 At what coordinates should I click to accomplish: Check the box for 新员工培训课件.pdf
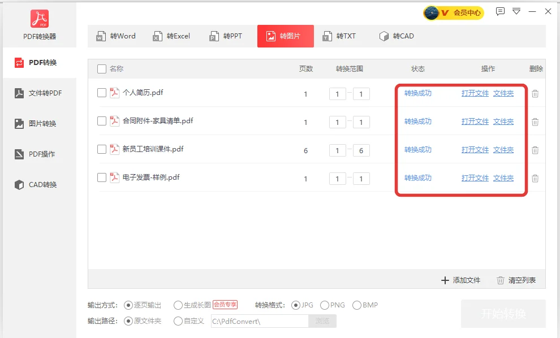pyautogui.click(x=102, y=149)
